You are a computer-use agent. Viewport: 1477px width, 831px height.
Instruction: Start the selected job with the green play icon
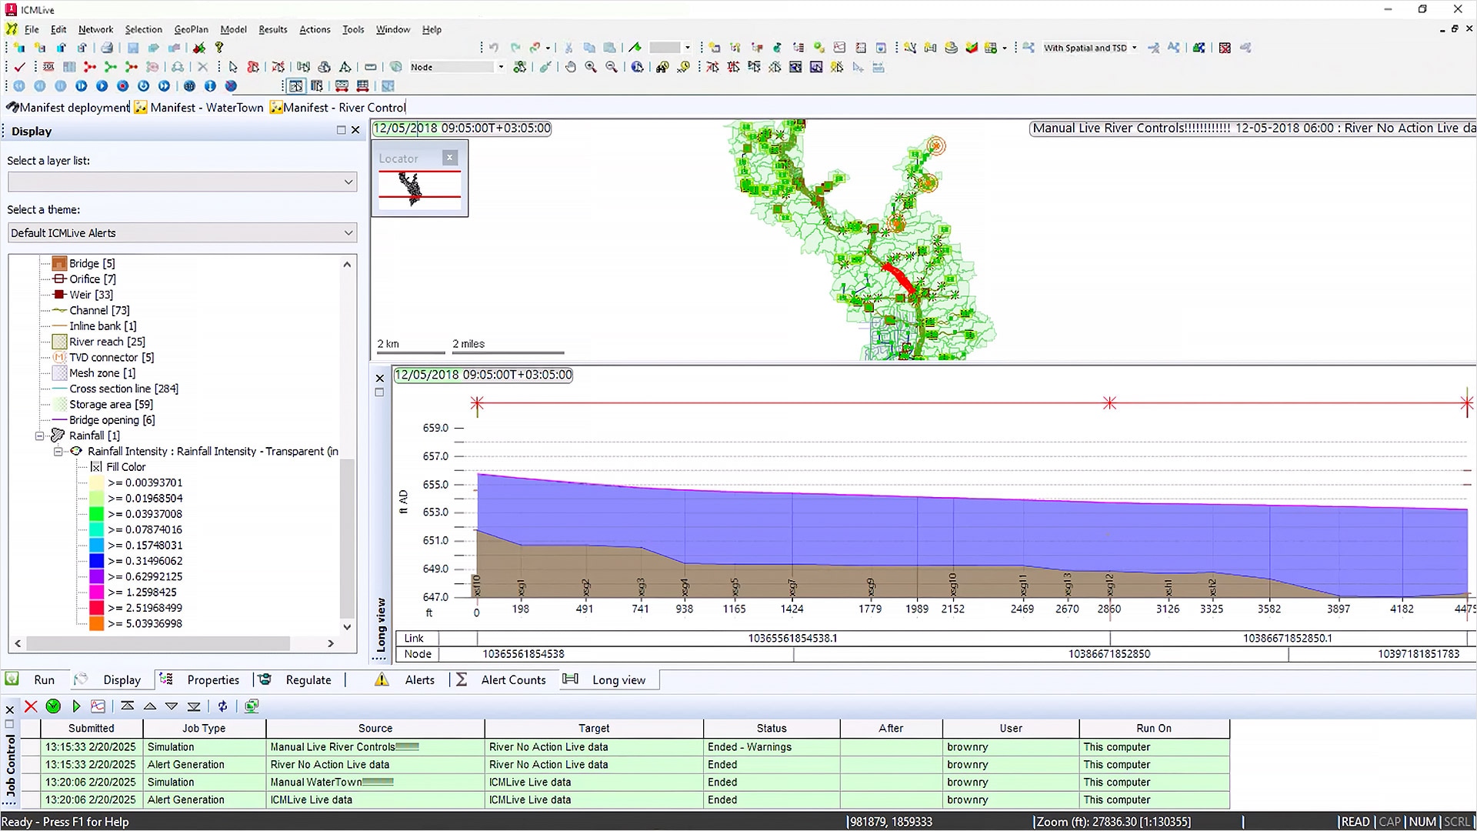76,706
